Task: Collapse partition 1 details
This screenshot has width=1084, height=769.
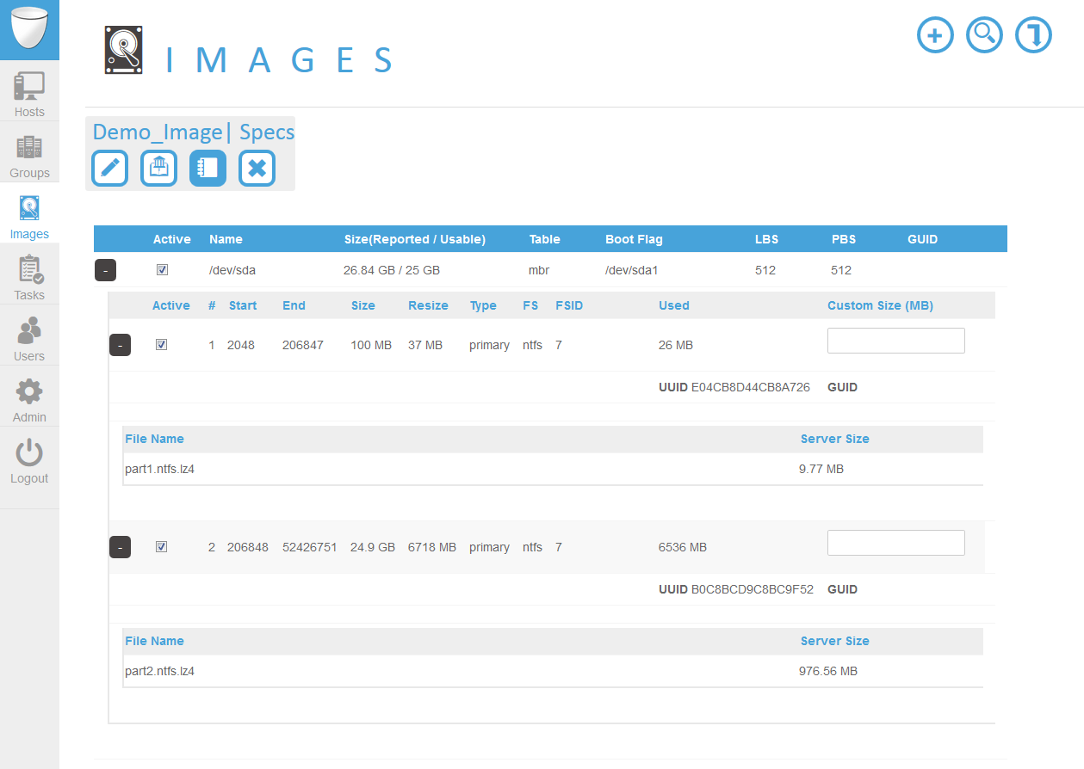Action: pos(120,345)
